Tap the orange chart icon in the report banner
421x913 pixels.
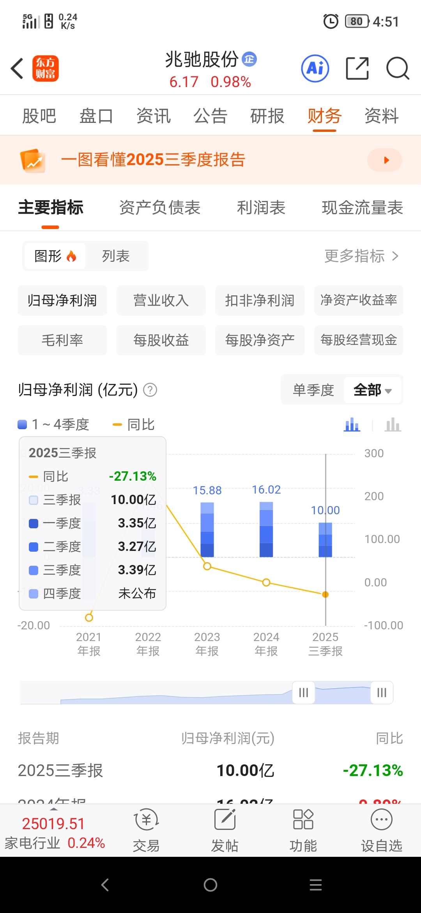(x=33, y=160)
